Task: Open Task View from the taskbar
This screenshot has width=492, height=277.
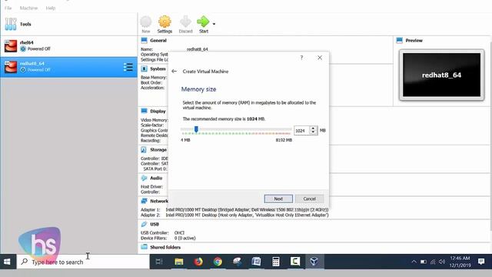Action: [159, 262]
